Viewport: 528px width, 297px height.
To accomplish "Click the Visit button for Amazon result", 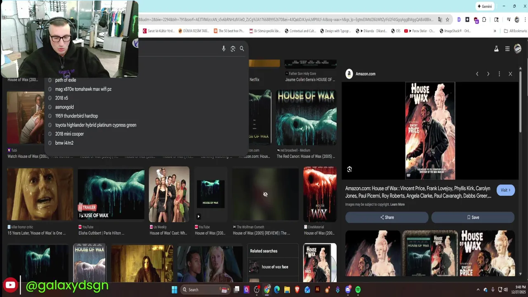I will [x=506, y=190].
